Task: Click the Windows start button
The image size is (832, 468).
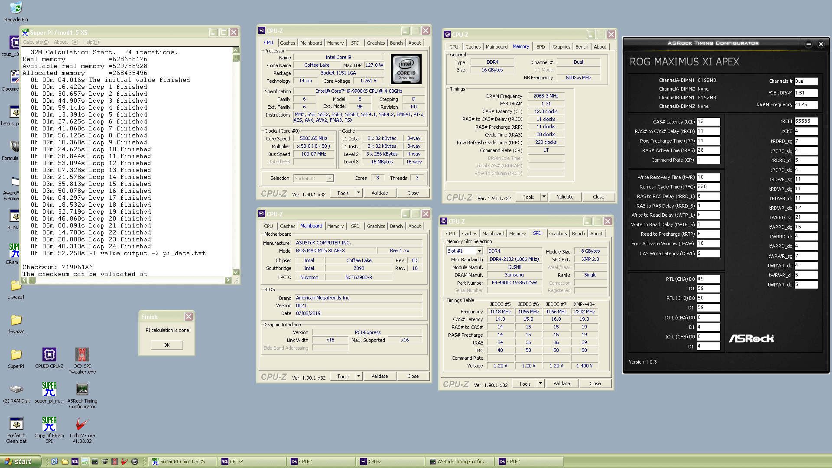Action: [20, 461]
